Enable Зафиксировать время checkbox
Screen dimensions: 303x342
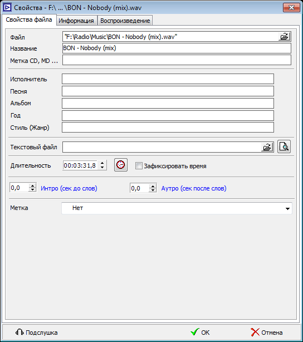pyautogui.click(x=139, y=166)
